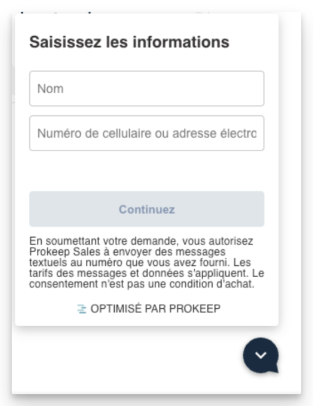Click the Continuez button
Screen dimensions: 313x406
pos(146,209)
